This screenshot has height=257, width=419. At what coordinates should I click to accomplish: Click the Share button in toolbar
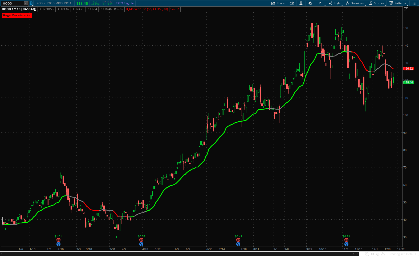pyautogui.click(x=278, y=3)
